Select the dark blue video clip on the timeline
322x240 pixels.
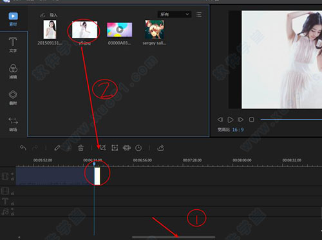pyautogui.click(x=55, y=176)
